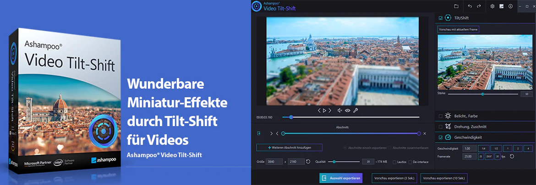The height and width of the screenshot is (185, 536).
Task: Check the De-interlace option
Action: pyautogui.click(x=410, y=162)
